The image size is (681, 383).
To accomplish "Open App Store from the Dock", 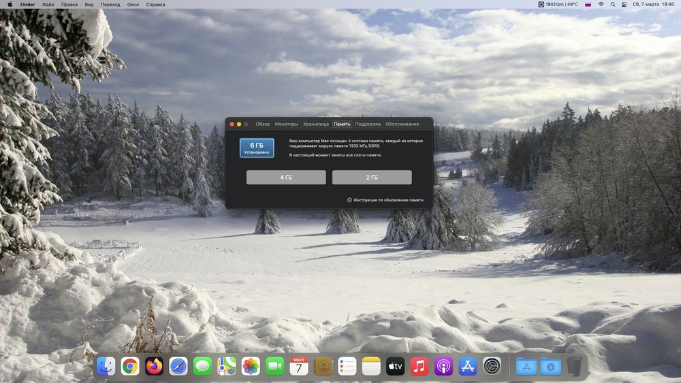I will (467, 367).
